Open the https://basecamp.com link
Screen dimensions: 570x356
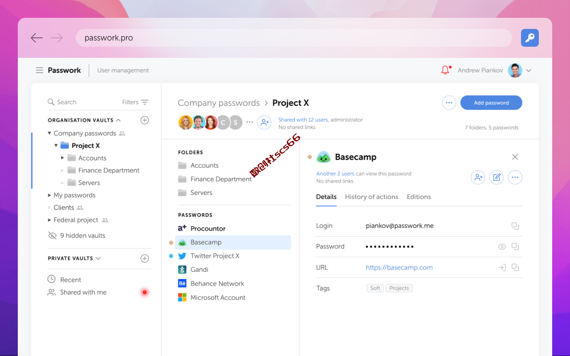pos(399,267)
